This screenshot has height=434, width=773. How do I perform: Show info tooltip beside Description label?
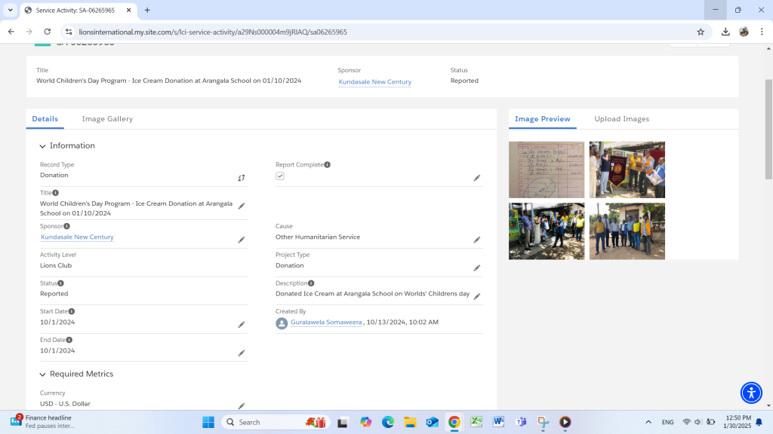[x=311, y=283]
